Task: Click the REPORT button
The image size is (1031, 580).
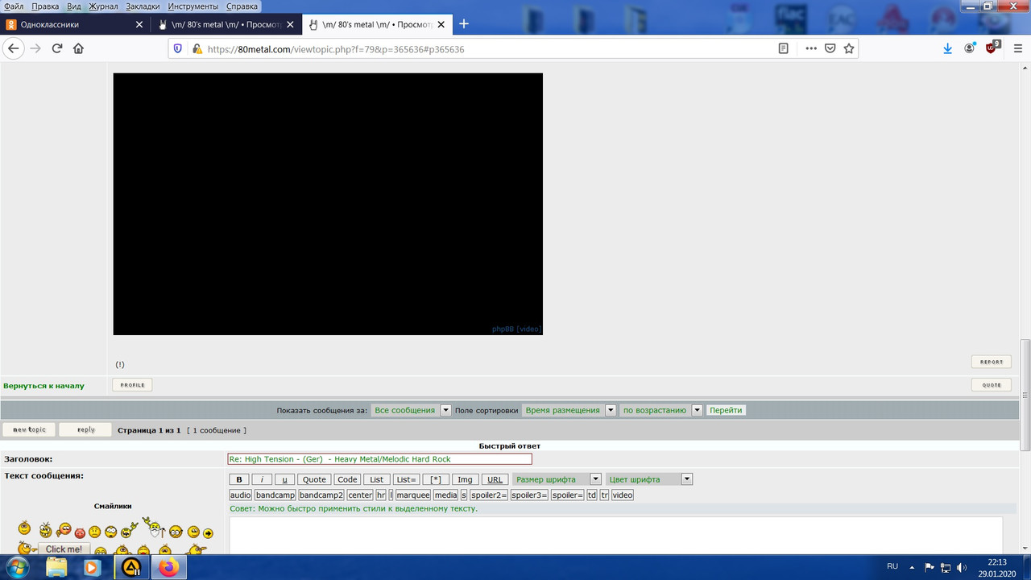Action: (x=991, y=362)
